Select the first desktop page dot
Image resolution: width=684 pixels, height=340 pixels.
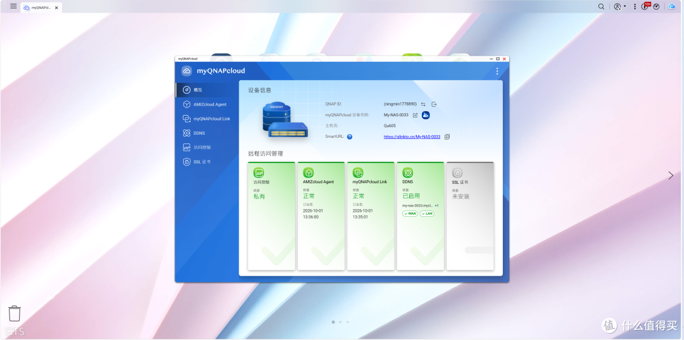[x=333, y=322]
